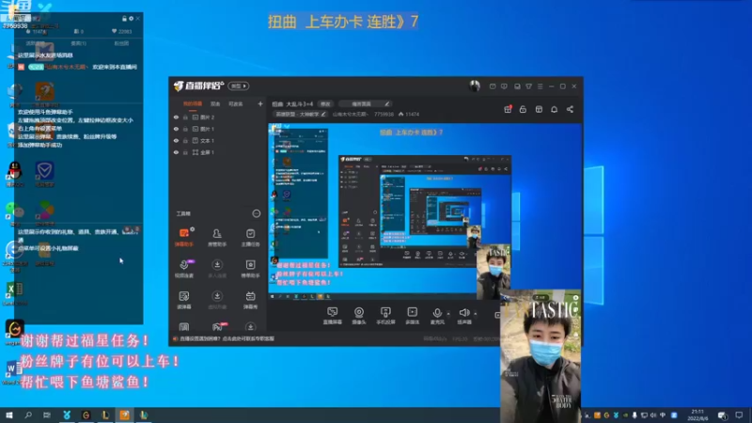This screenshot has width=752, height=423.
Task: Click the webcam overlay in preview
Action: coord(493,272)
